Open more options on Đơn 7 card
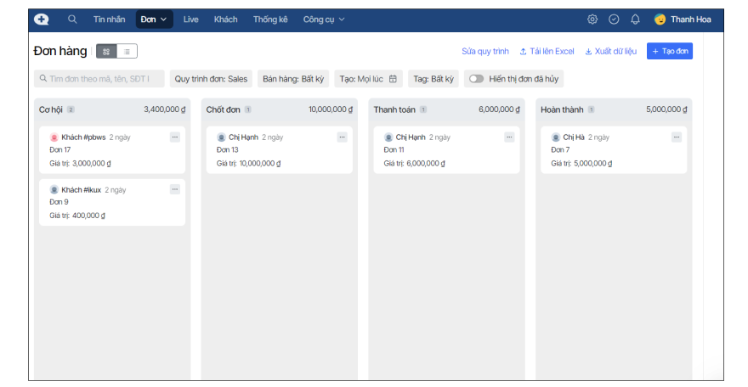The height and width of the screenshot is (387, 748). tap(677, 137)
